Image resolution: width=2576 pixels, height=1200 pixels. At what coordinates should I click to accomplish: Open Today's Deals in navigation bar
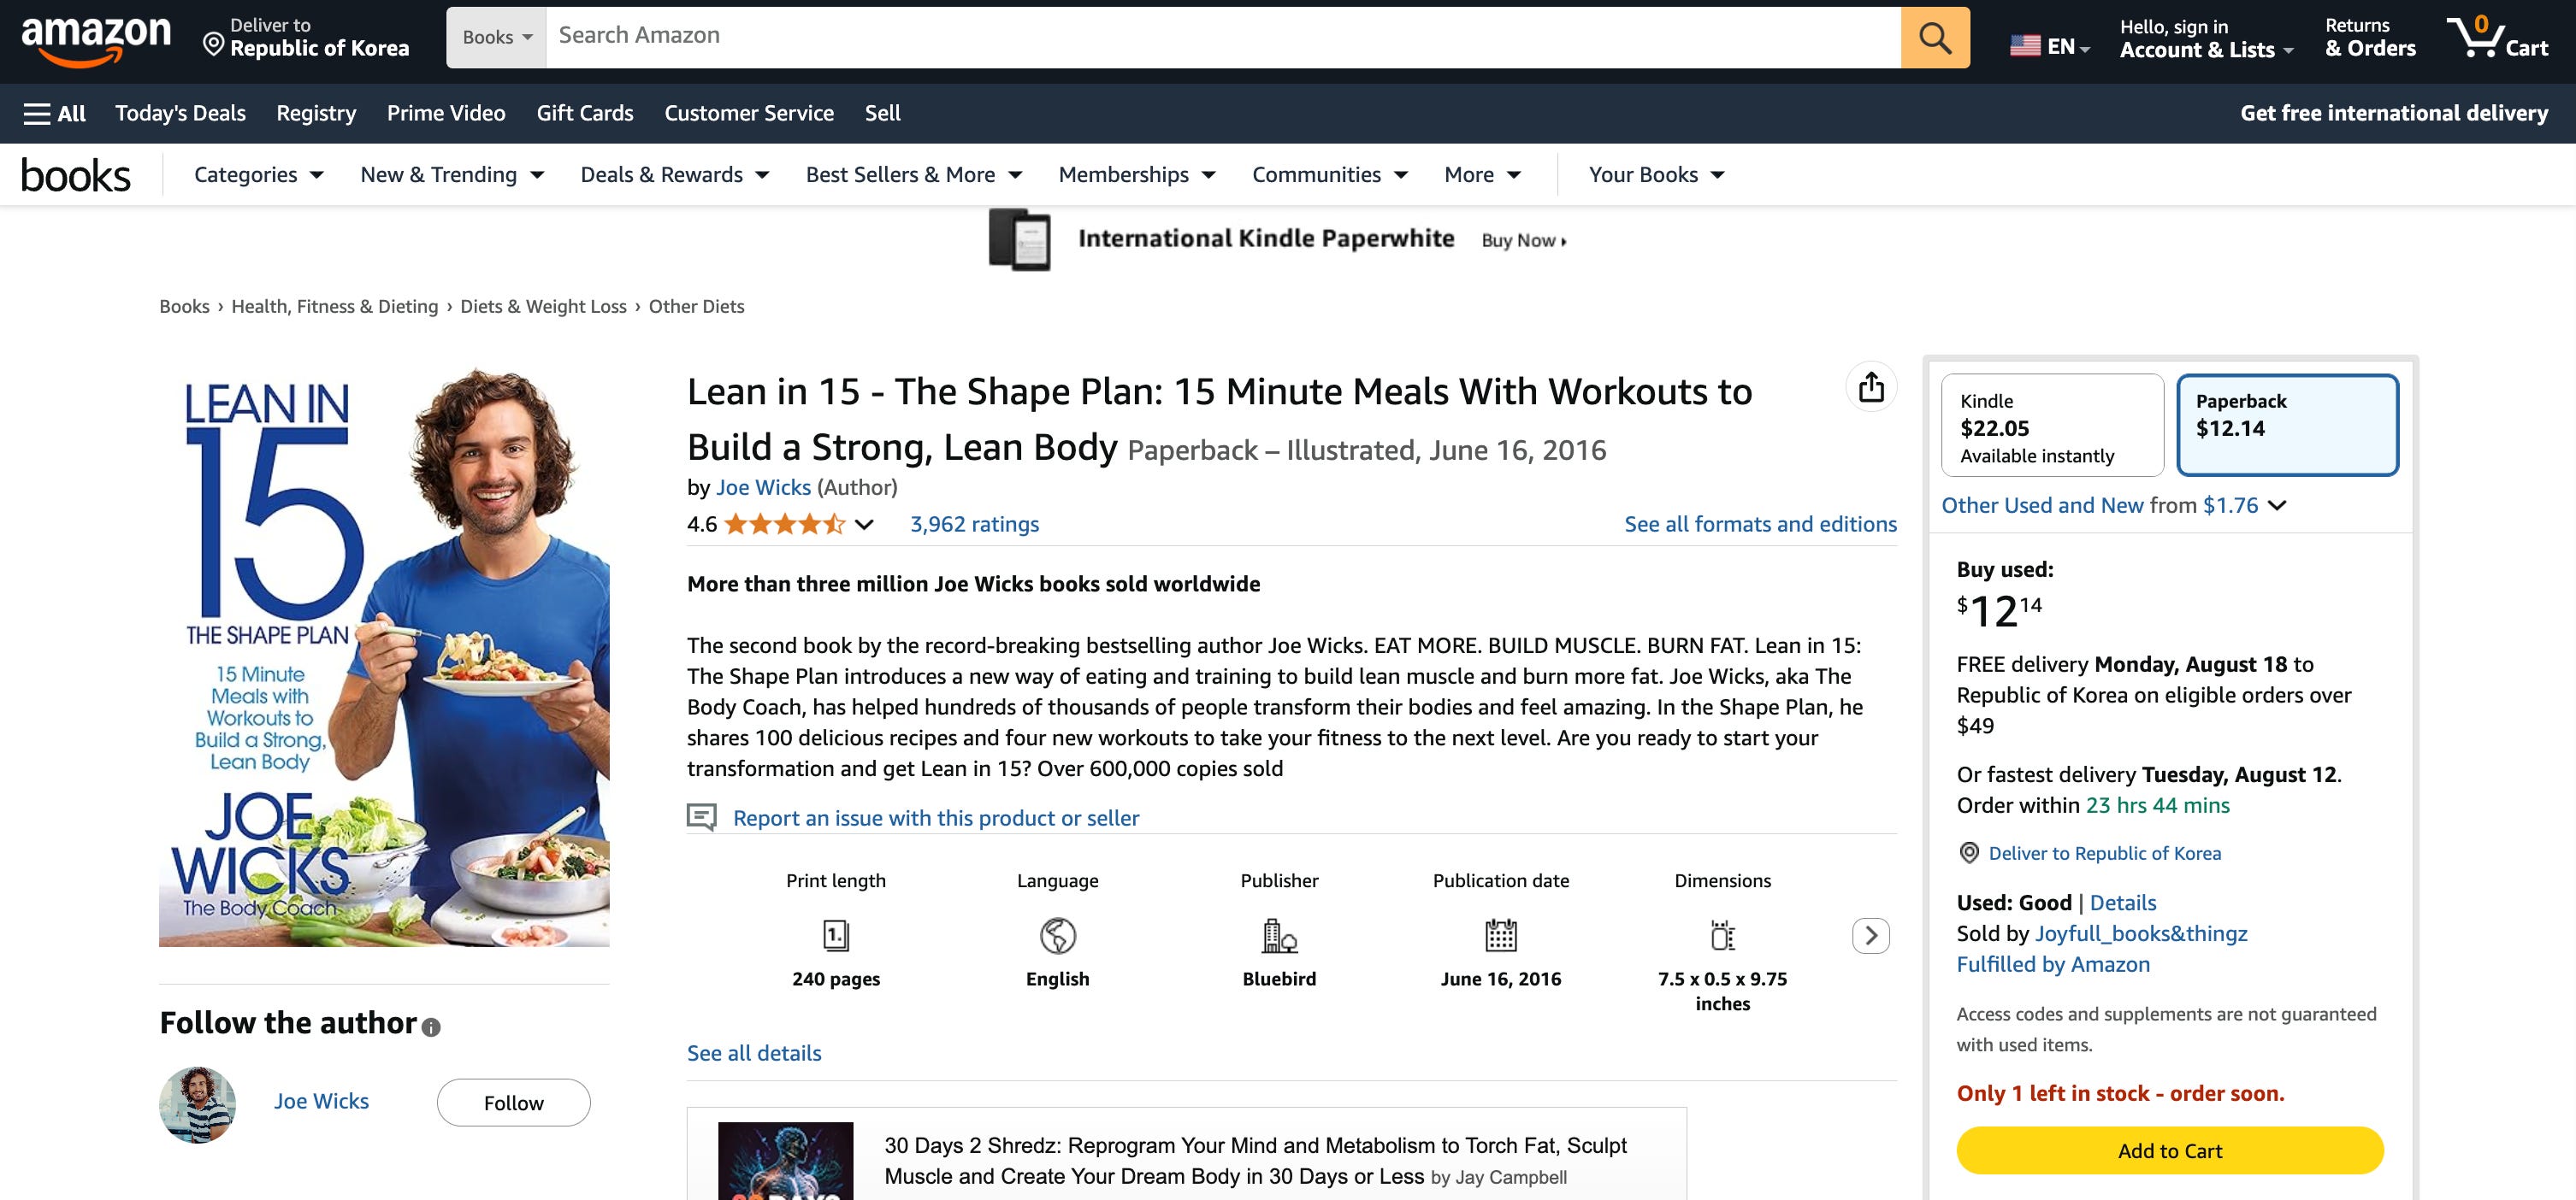[x=180, y=114]
